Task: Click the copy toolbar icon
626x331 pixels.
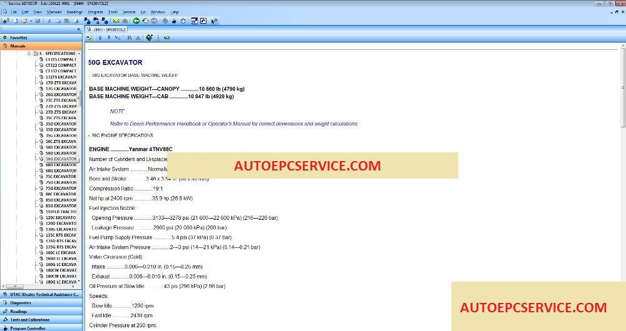Action: pyautogui.click(x=58, y=21)
